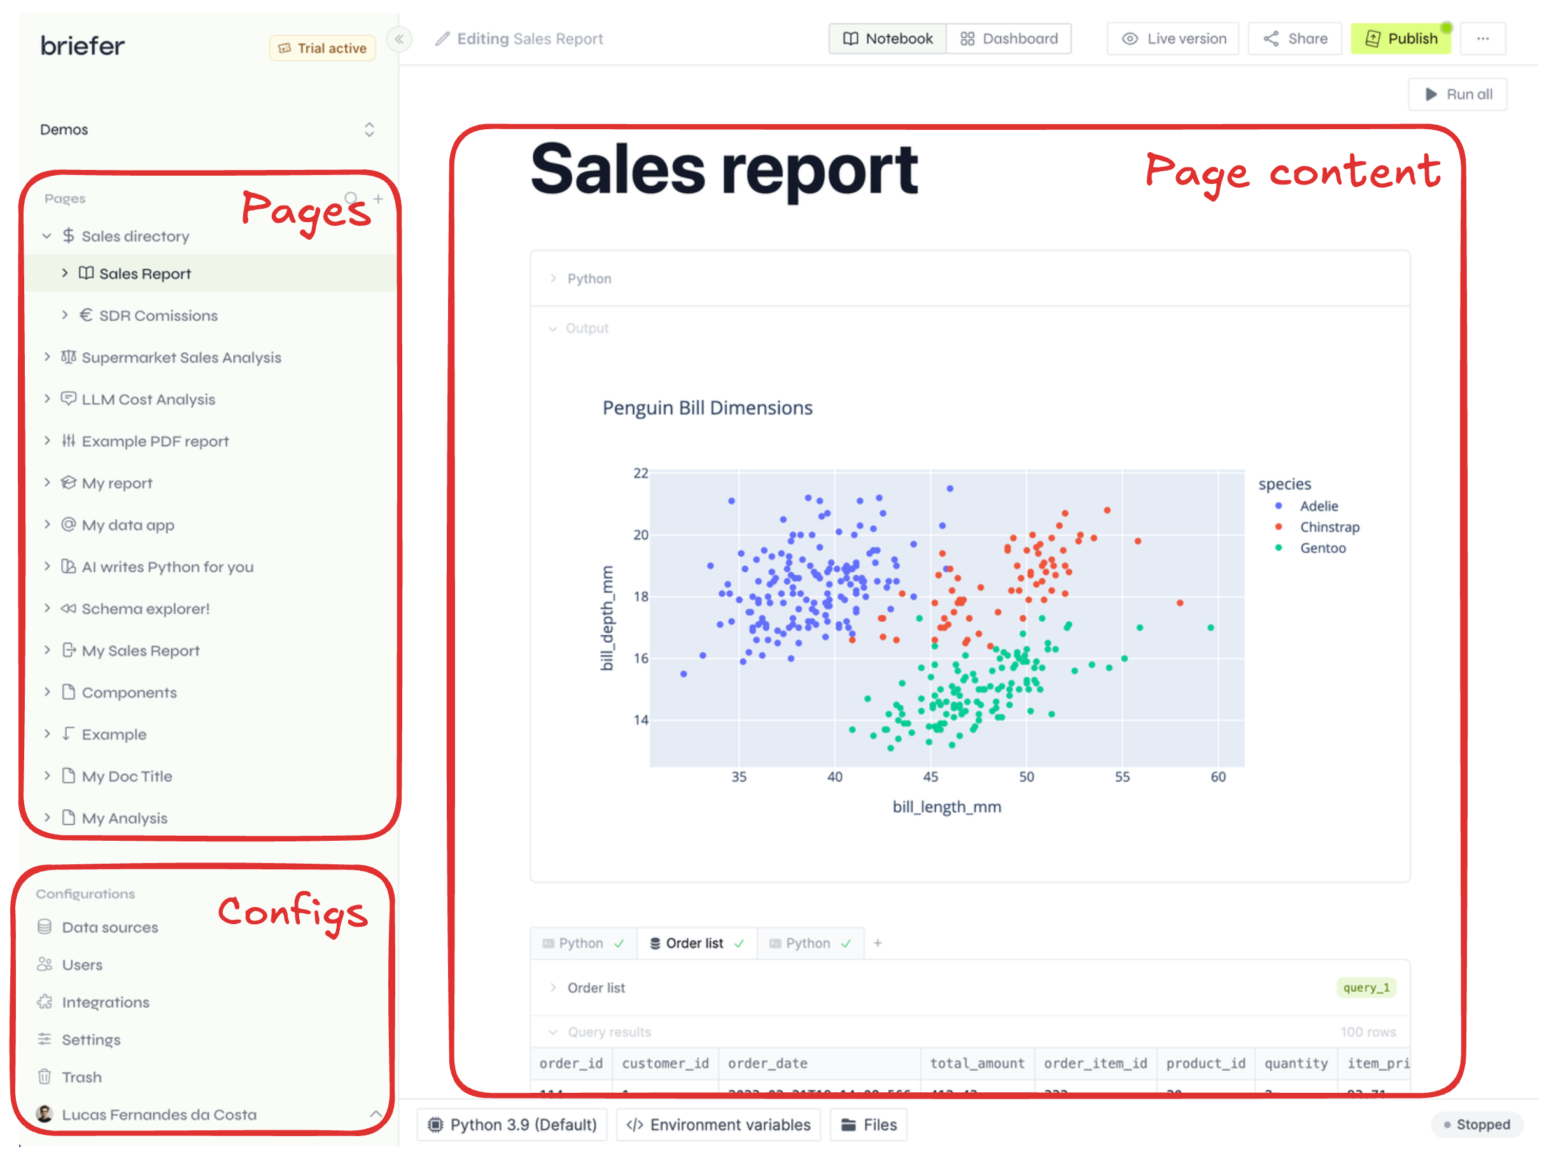Screen dimensions: 1551x1159
Task: Click the add new page plus icon
Action: (378, 199)
